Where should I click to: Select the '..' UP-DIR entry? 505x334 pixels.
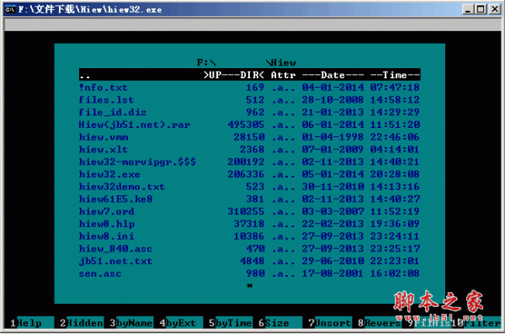pyautogui.click(x=250, y=75)
